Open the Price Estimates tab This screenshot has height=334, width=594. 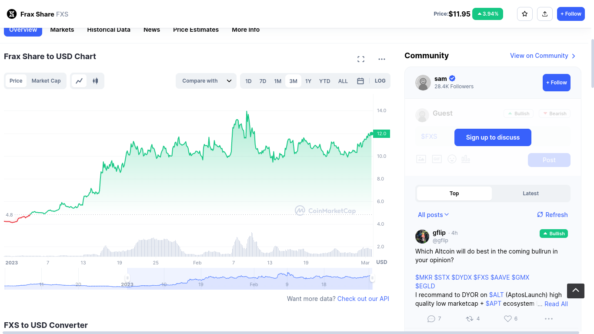click(x=196, y=30)
